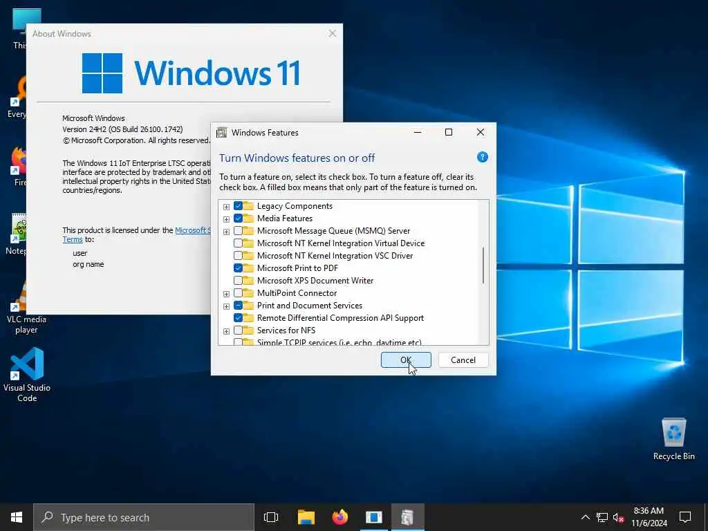Click the taskbar clock showing 8:36 AM

[x=649, y=517]
